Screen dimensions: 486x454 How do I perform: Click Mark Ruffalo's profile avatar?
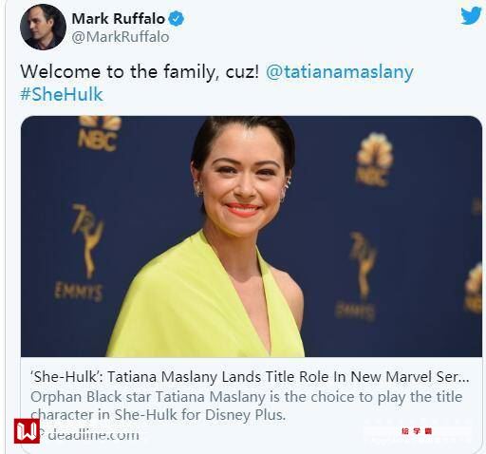(43, 27)
